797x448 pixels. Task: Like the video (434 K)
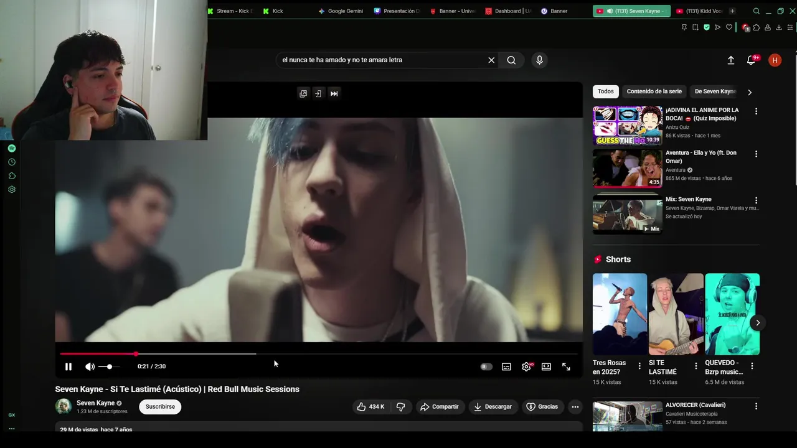tap(370, 406)
